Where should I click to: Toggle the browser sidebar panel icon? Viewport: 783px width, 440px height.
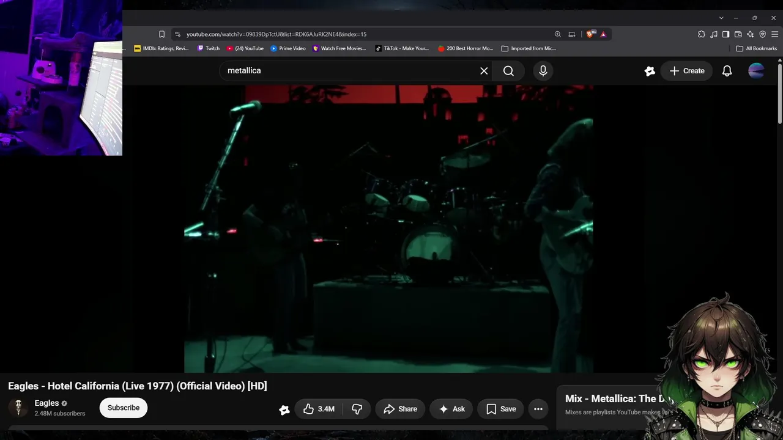tap(725, 34)
